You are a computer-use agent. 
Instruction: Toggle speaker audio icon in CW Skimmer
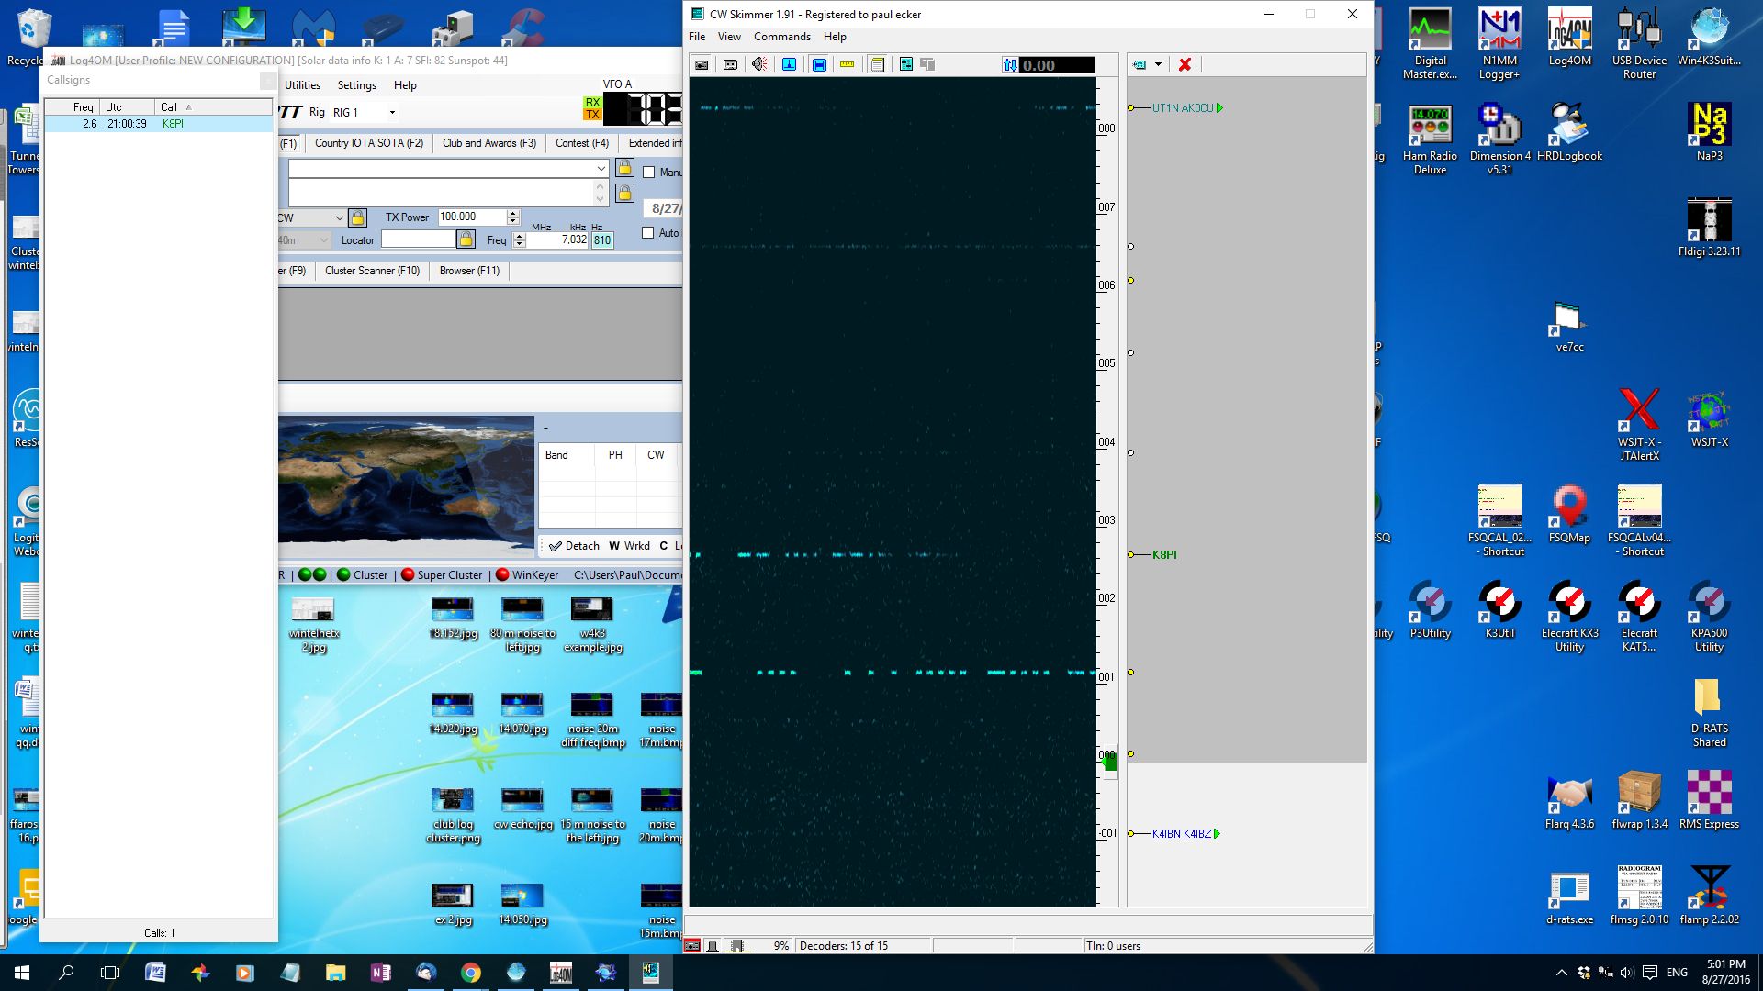759,64
